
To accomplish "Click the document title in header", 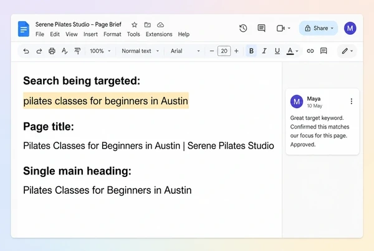I will click(x=79, y=24).
